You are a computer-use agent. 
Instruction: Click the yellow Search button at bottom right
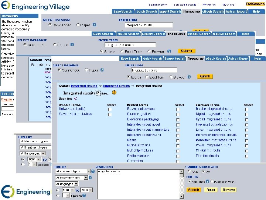[194, 190]
